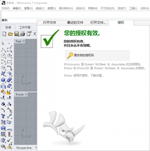Image resolution: width=150 pixels, height=151 pixels.
Task: Select the Arc tool
Action: [x=3, y=62]
